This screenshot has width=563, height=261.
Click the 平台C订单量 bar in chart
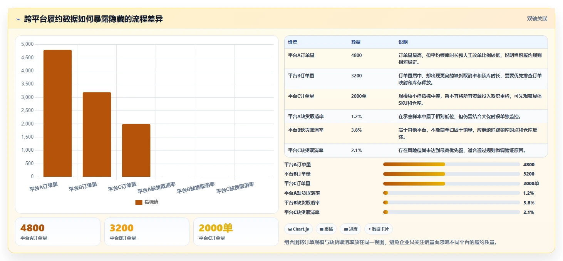coord(136,150)
